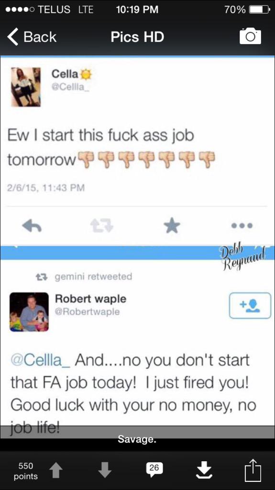This screenshot has height=490, width=275.
Task: Tap the Pics HD title
Action: point(137,37)
